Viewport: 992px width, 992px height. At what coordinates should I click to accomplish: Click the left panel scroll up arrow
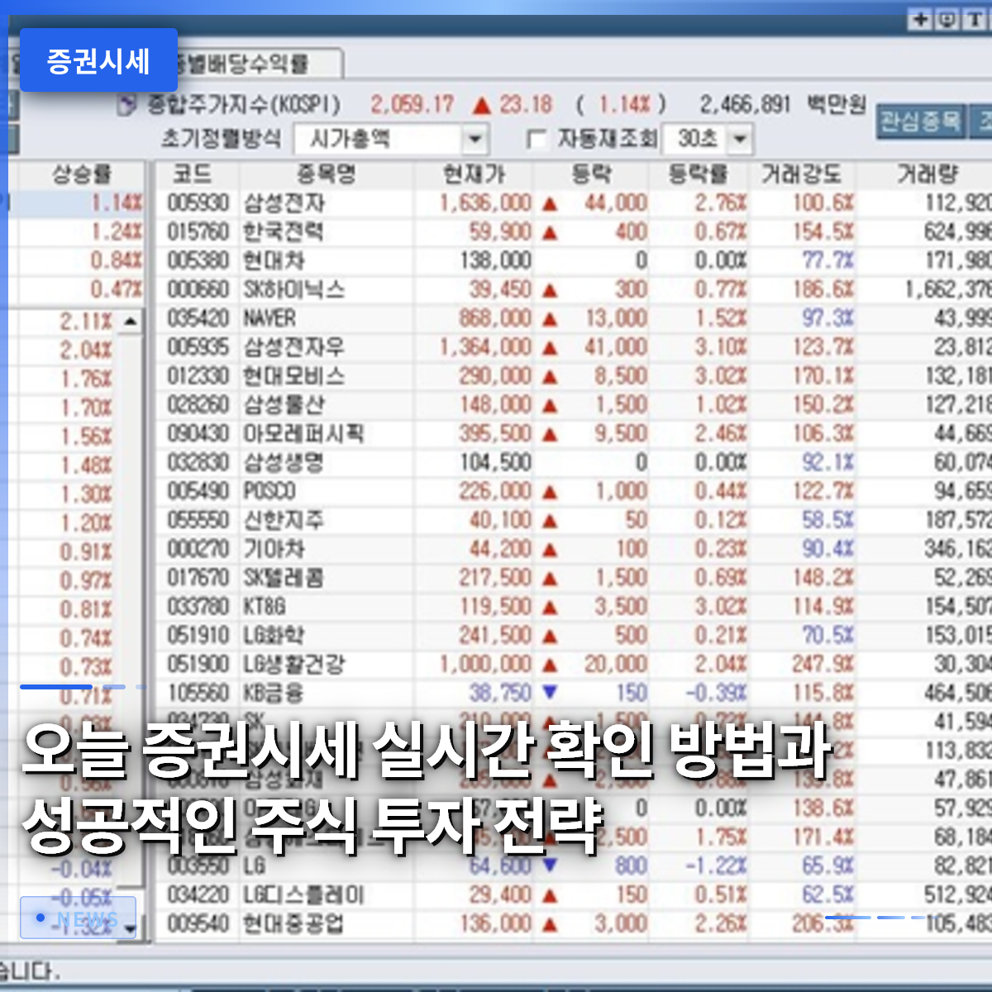131,321
